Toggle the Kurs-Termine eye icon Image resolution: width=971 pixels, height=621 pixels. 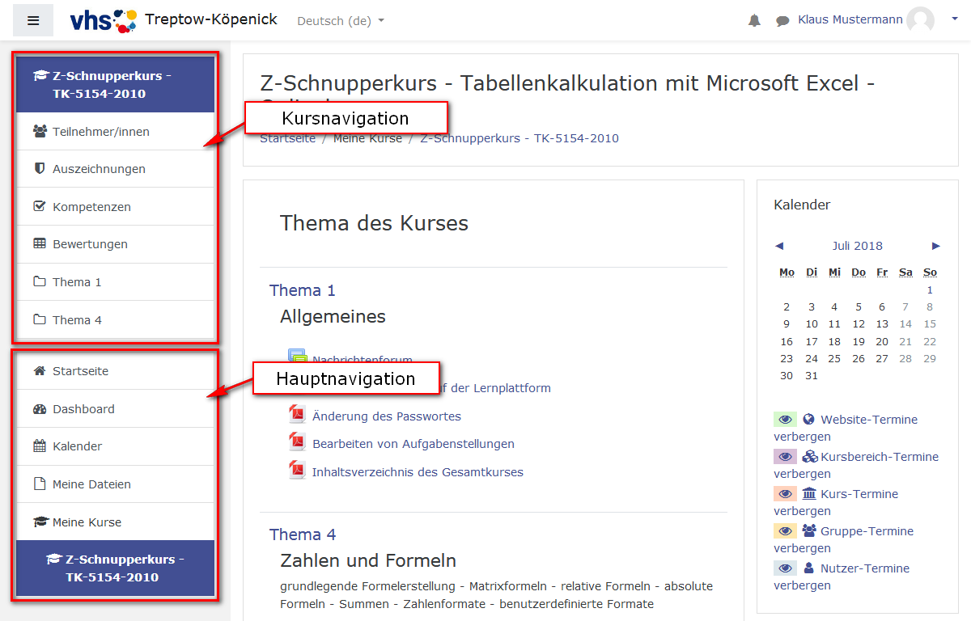785,494
